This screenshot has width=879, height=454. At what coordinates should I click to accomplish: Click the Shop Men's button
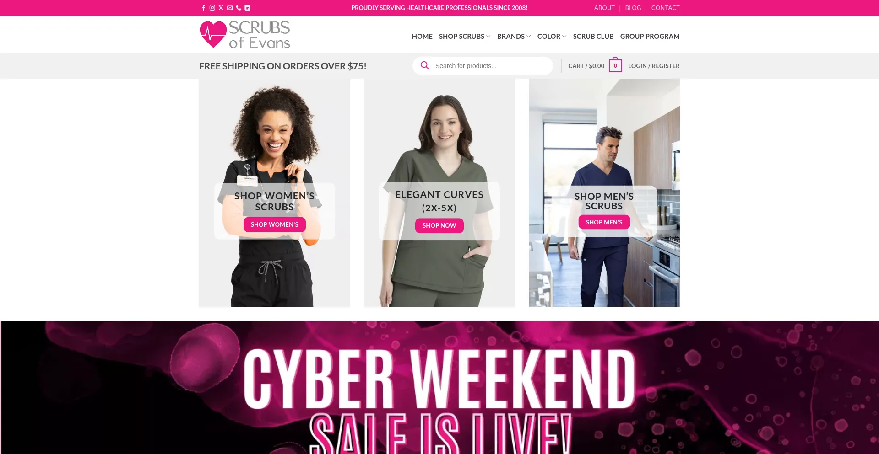pos(604,222)
